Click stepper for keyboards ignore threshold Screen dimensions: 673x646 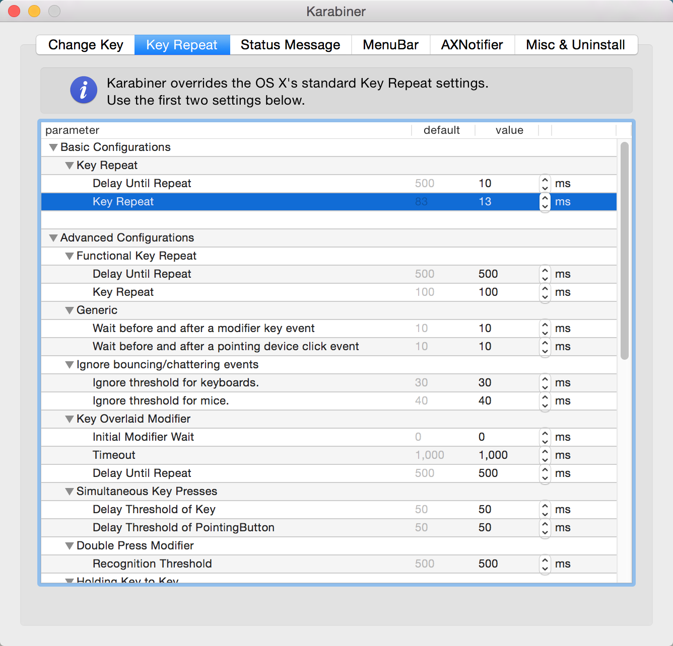[545, 383]
